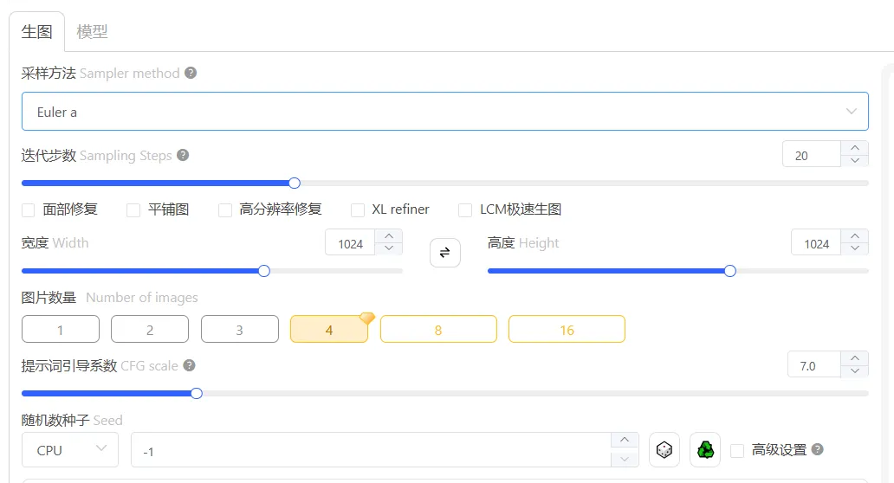Swap width and height with arrows button
894x483 pixels.
[444, 253]
